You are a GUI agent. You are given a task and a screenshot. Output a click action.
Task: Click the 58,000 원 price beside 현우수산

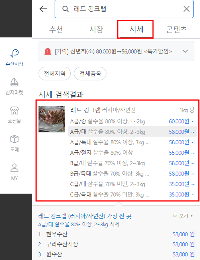point(184,234)
